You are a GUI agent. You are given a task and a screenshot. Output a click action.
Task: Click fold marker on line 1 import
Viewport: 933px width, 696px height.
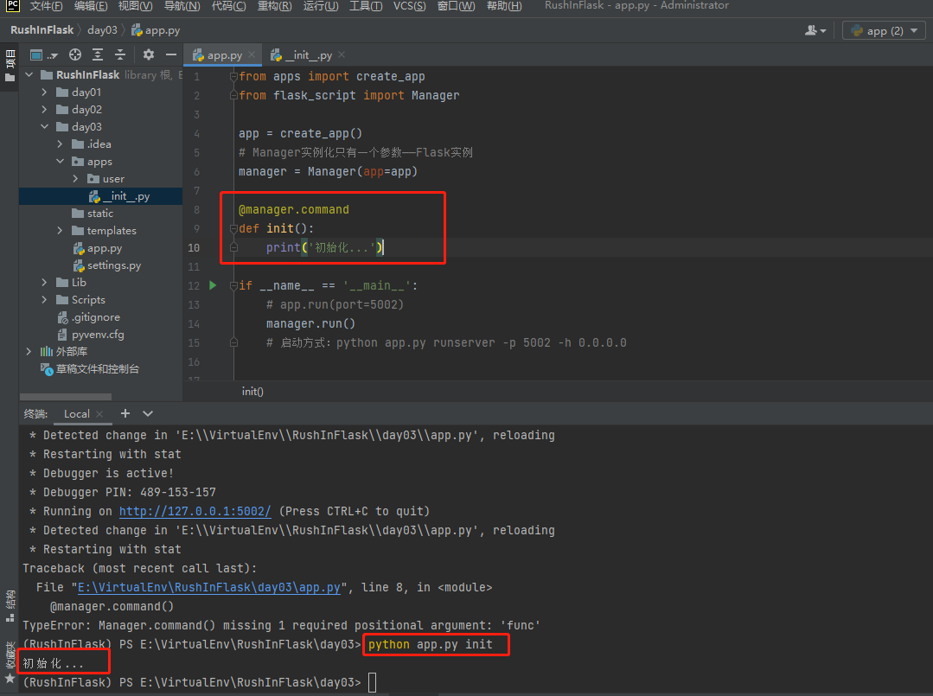tap(233, 76)
